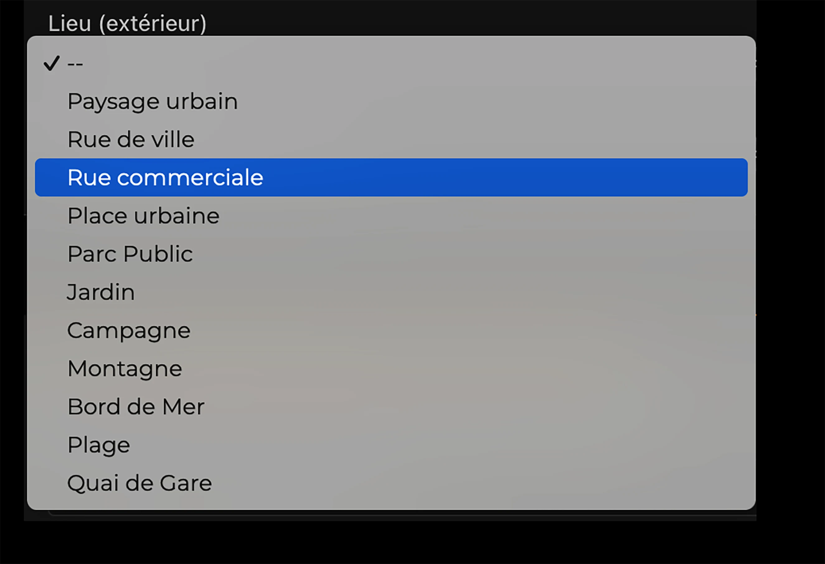825x564 pixels.
Task: Choose the option between "Montagne" and "Plage"
Action: [136, 407]
